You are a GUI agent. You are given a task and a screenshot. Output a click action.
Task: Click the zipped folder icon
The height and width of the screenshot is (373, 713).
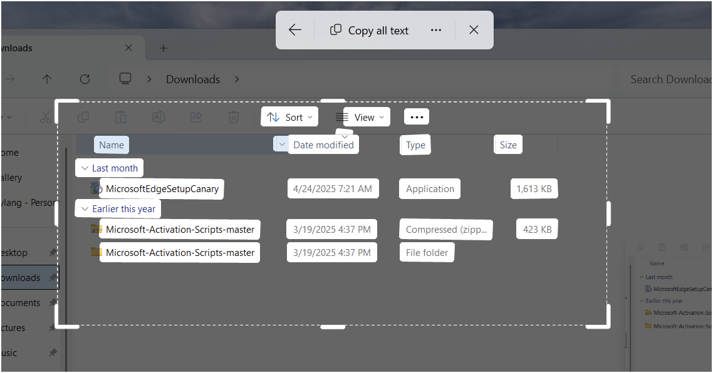[x=96, y=229]
